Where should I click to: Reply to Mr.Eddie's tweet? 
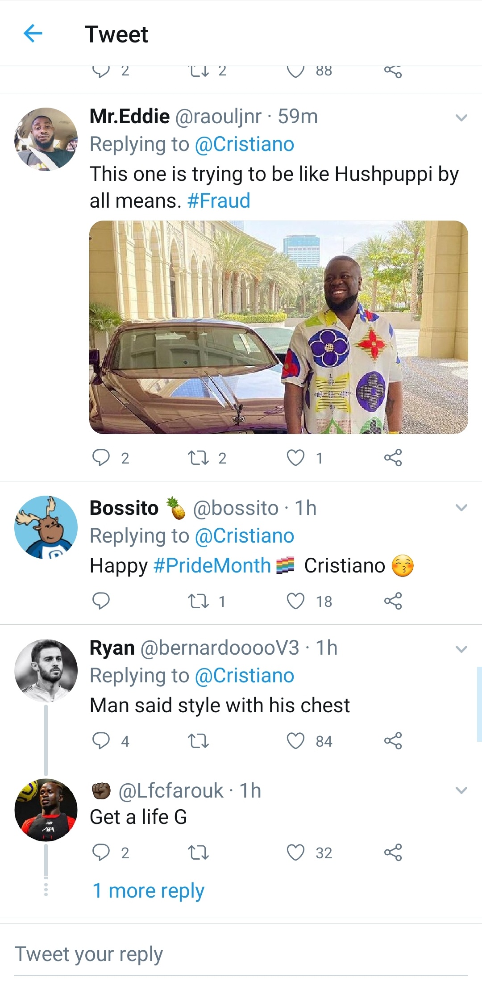[x=101, y=458]
